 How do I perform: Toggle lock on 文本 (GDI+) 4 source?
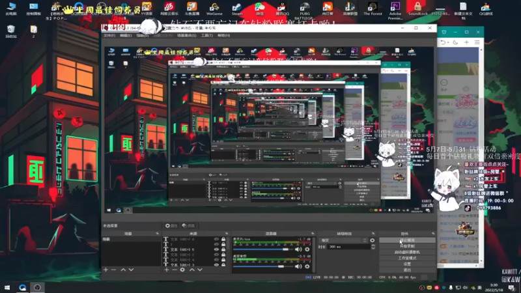click(223, 260)
